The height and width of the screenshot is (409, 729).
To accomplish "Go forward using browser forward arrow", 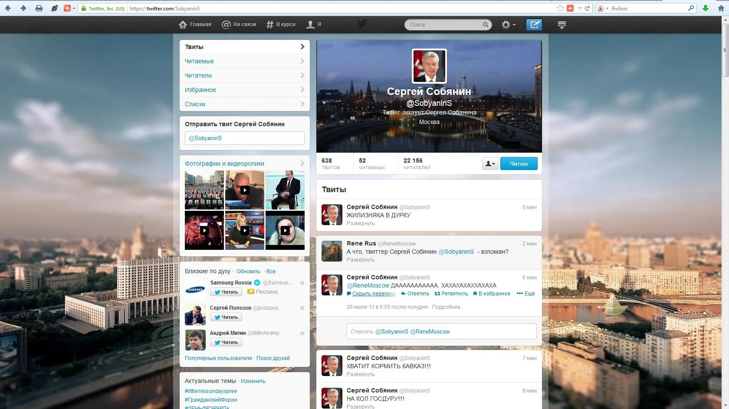I will (x=23, y=8).
